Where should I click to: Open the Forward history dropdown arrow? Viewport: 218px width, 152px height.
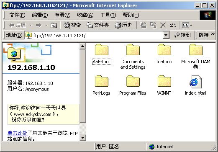pos(46,26)
